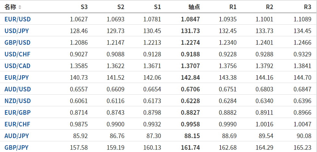
Task: Click the sort arrows beside 名称 header
Action: [20, 7]
